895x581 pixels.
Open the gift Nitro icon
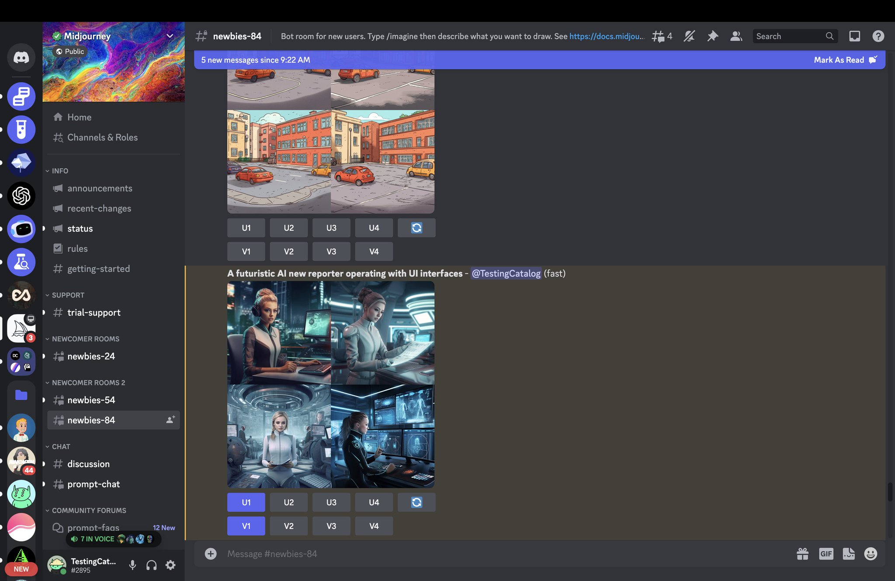[802, 554]
